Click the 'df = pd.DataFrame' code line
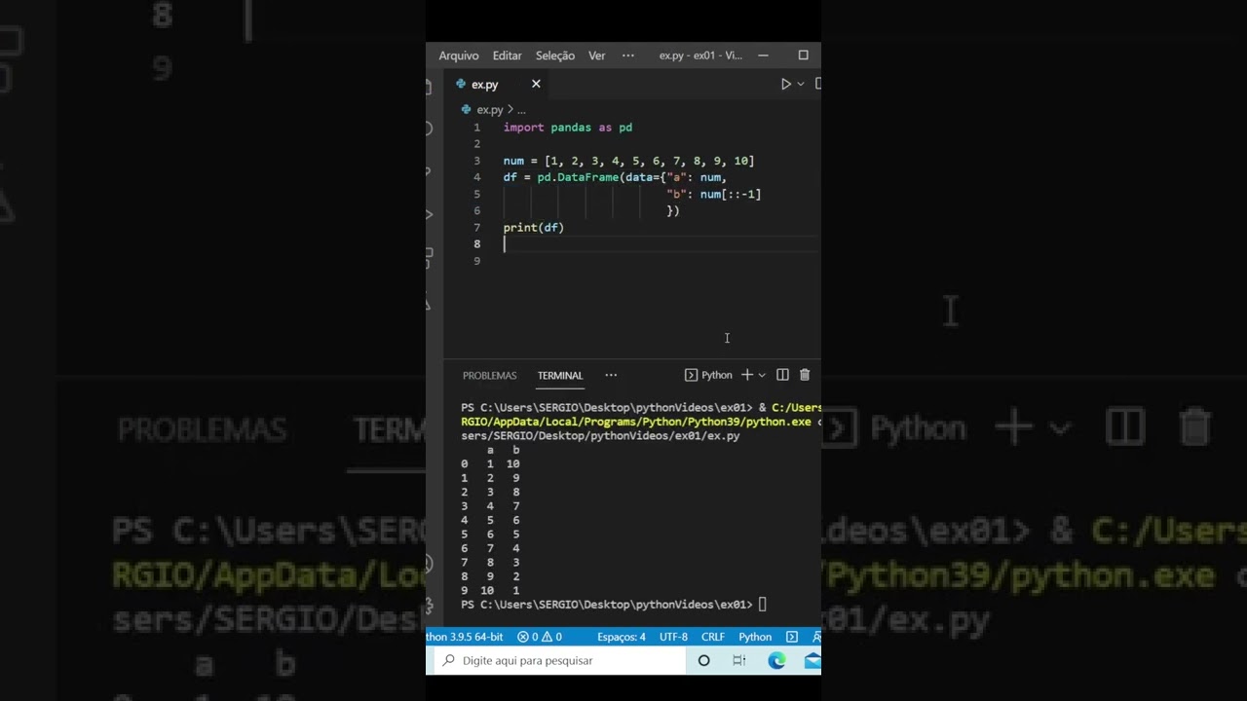The width and height of the screenshot is (1247, 701). tap(615, 177)
